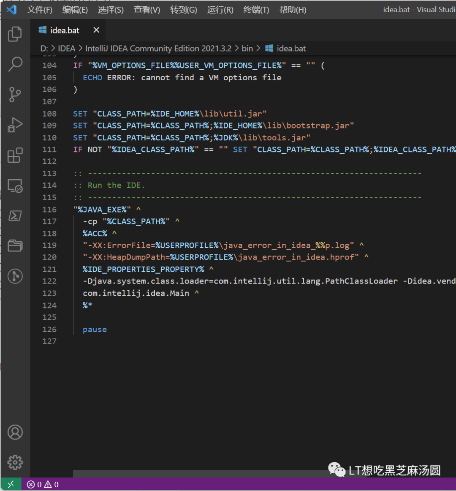The image size is (456, 491).
Task: Open the 编辑(E) menu
Action: click(75, 10)
